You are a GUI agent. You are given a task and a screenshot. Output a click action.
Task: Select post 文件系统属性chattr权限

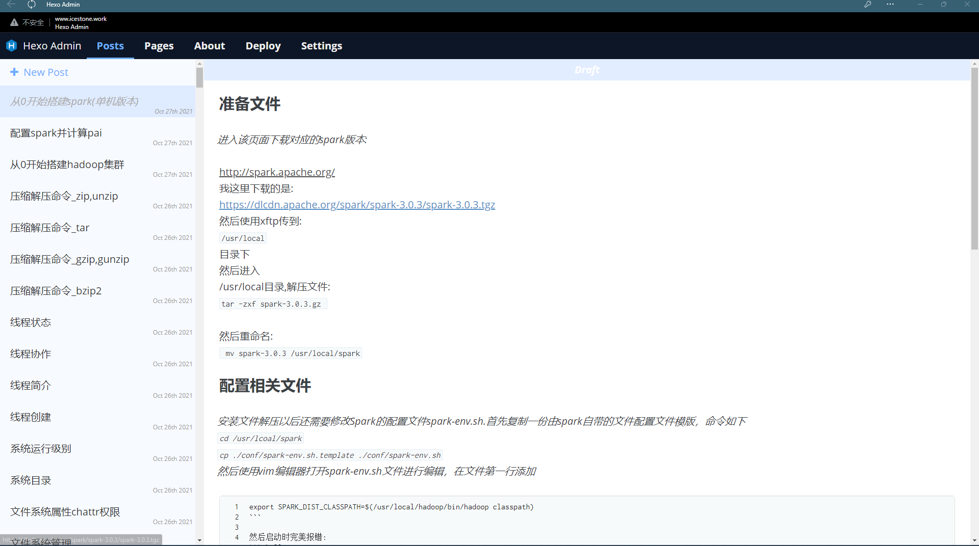pyautogui.click(x=97, y=512)
